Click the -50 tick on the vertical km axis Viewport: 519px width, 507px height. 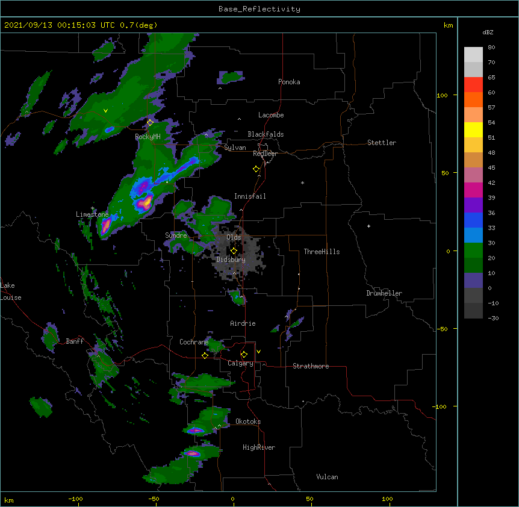click(442, 329)
